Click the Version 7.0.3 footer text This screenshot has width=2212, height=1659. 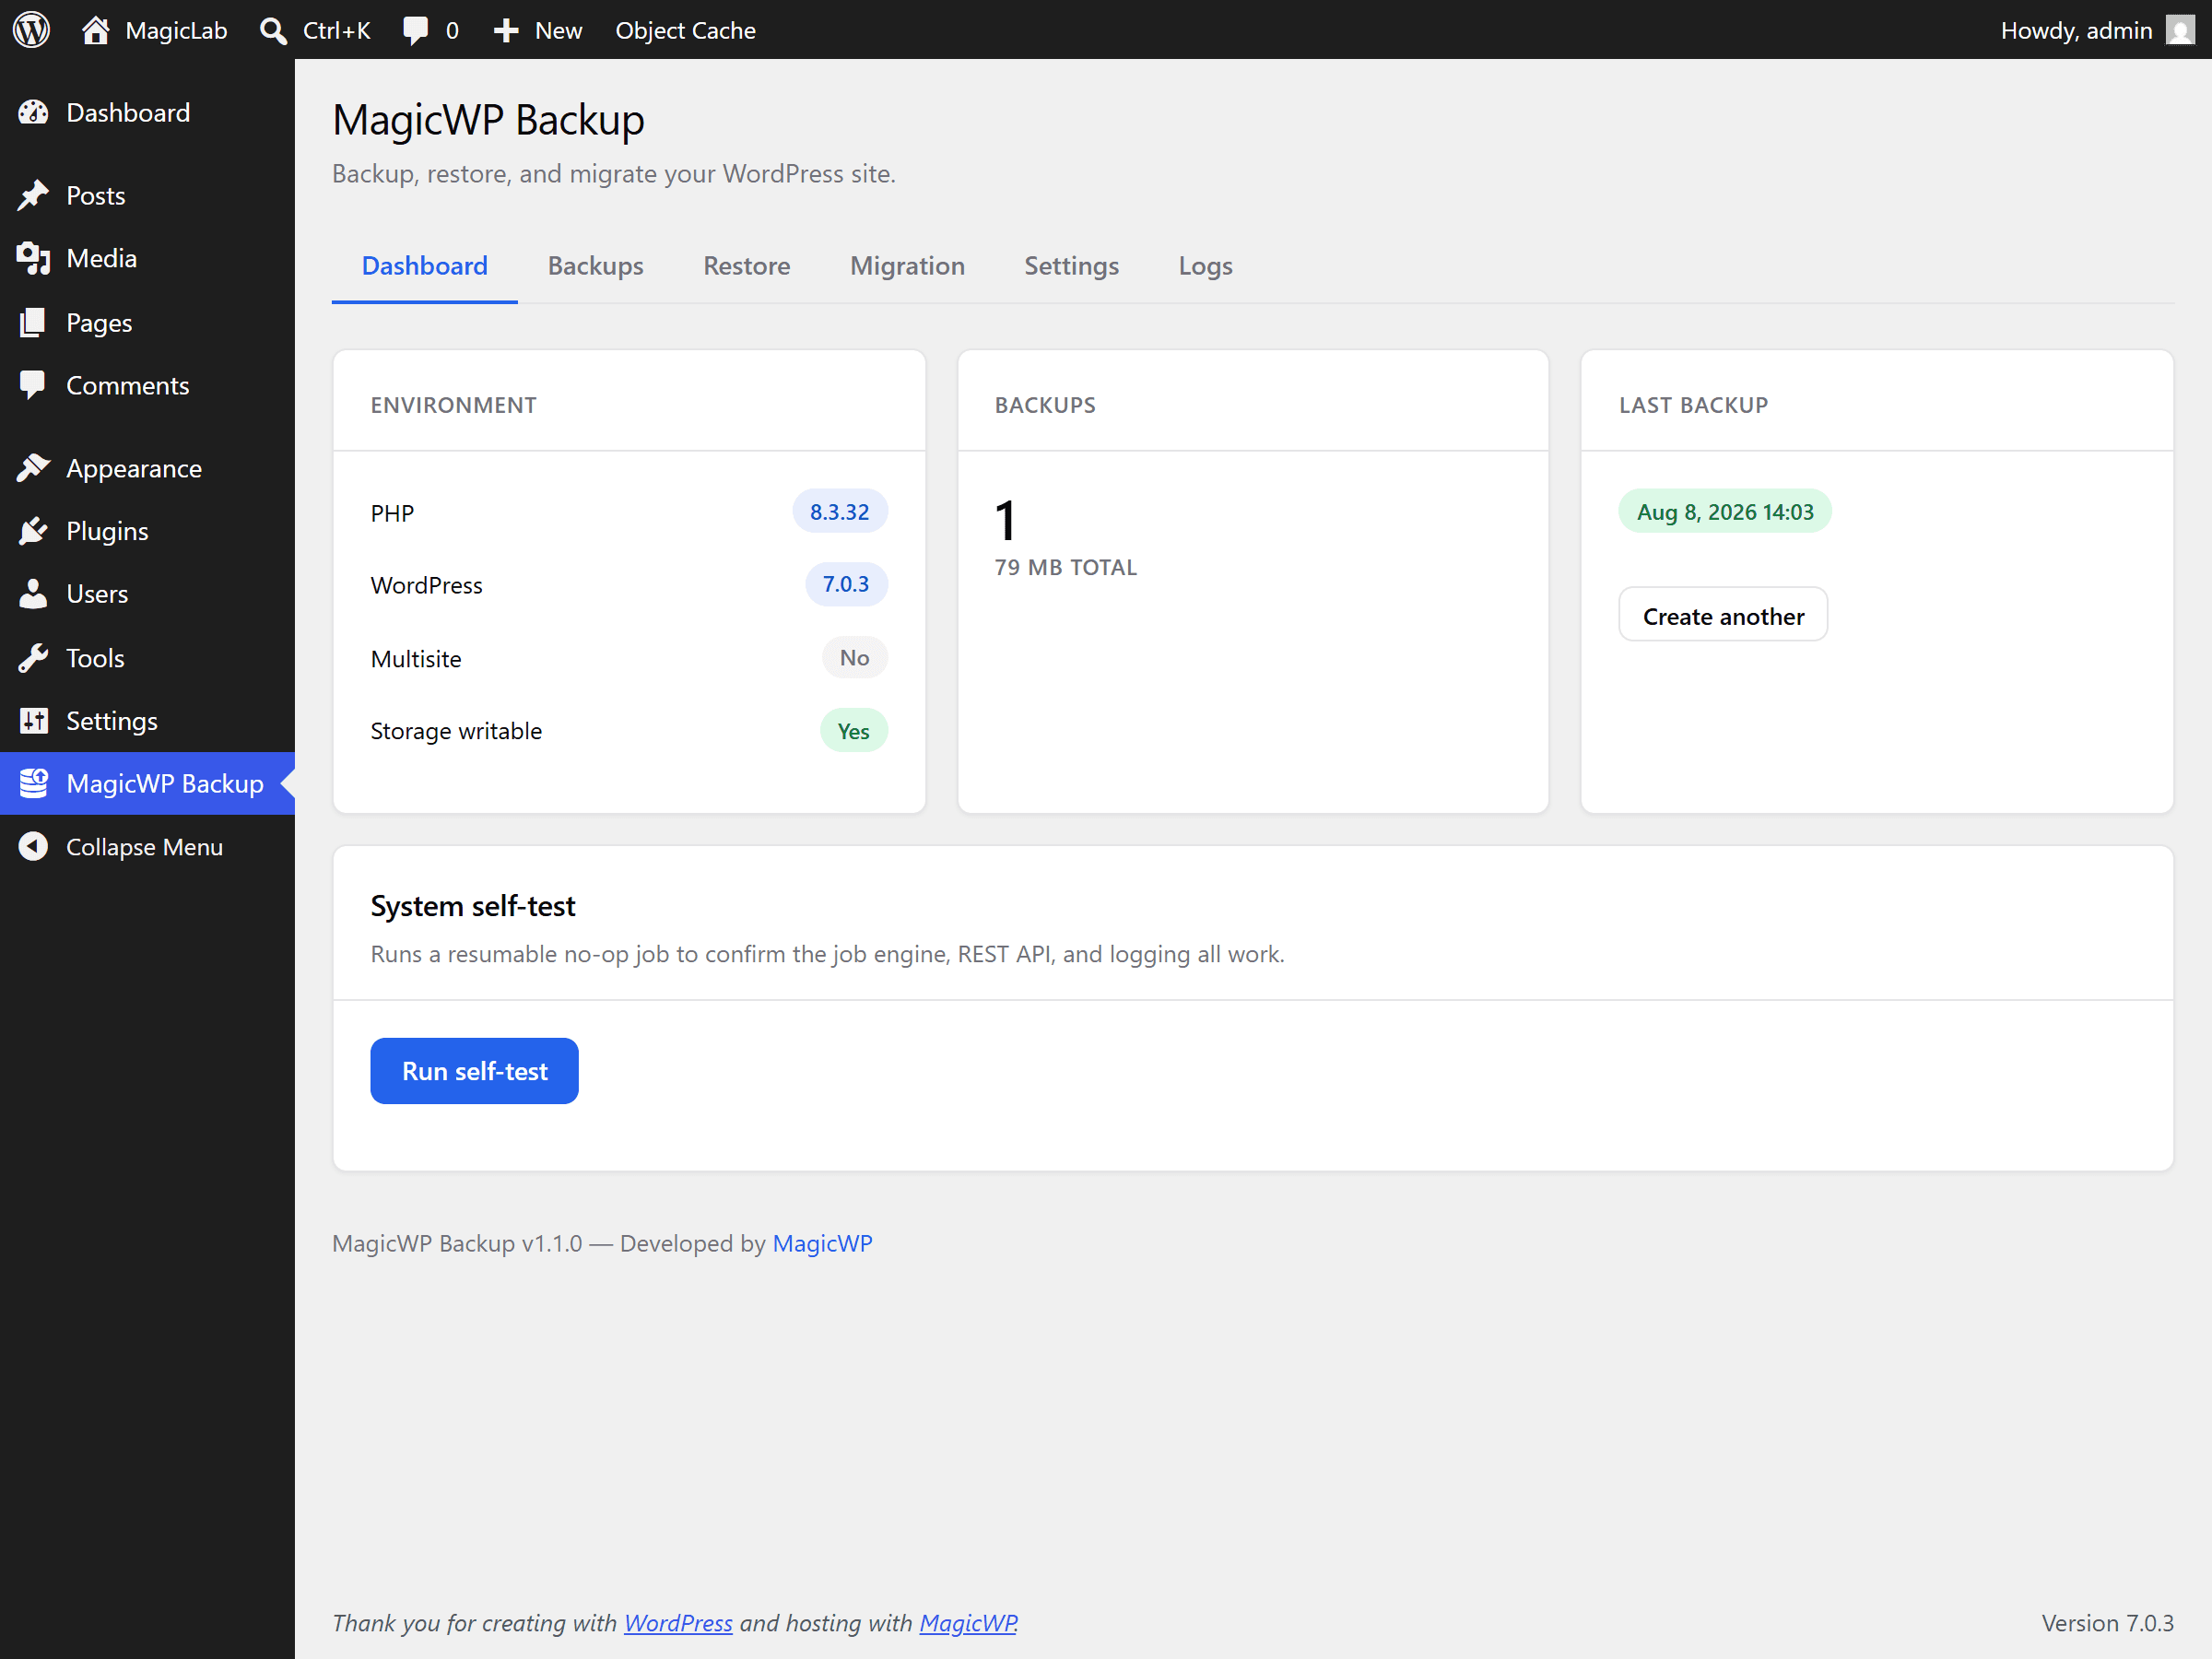click(2107, 1622)
